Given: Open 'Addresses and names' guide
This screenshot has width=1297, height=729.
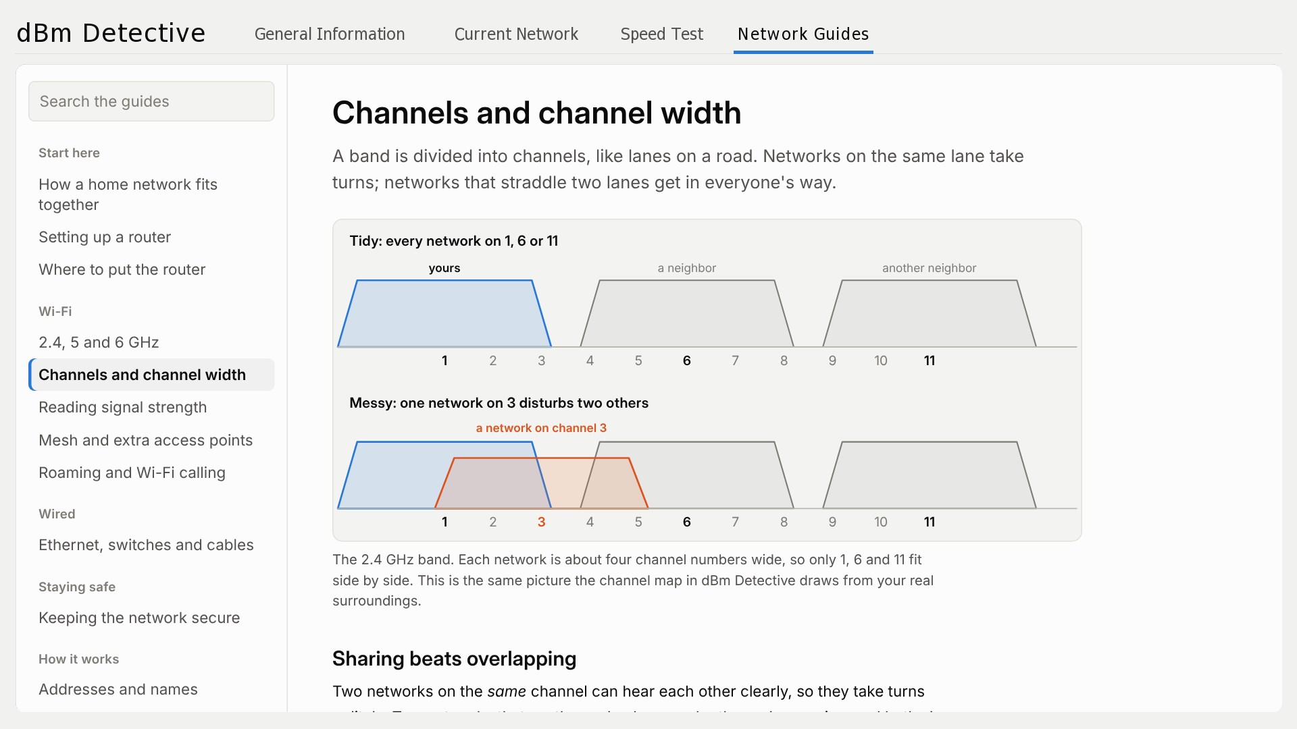Looking at the screenshot, I should click(x=151, y=689).
